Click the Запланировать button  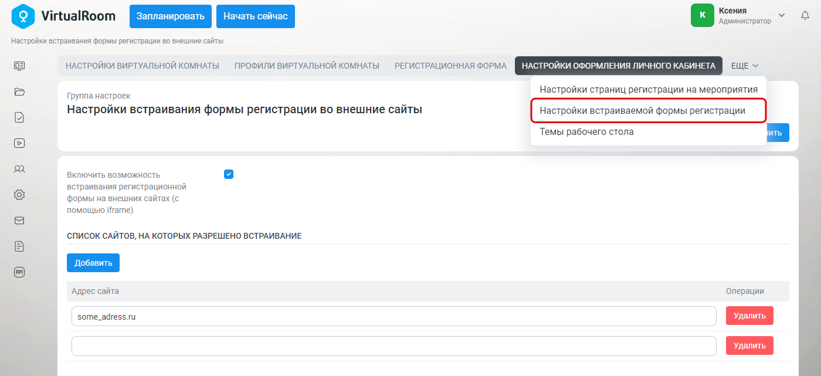click(171, 16)
